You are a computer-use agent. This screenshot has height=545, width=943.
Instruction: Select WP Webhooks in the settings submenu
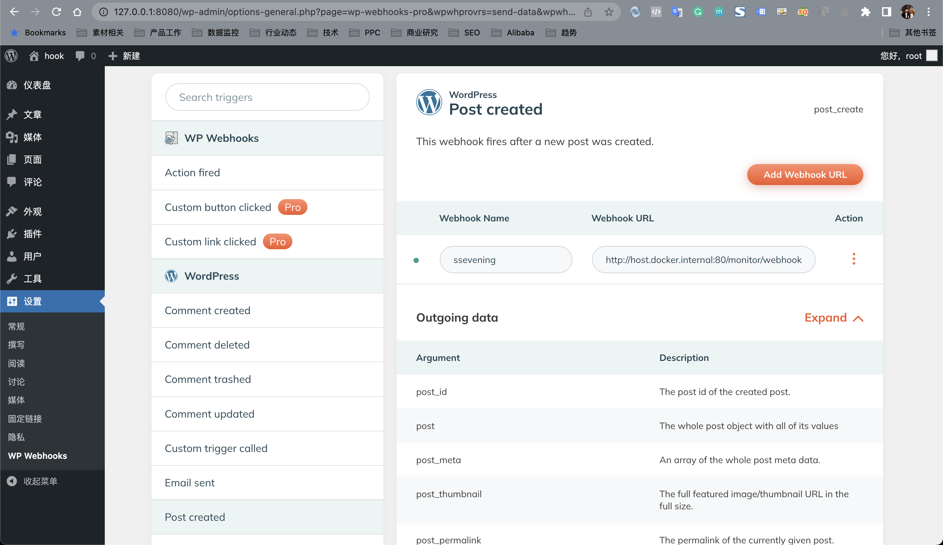click(x=37, y=456)
